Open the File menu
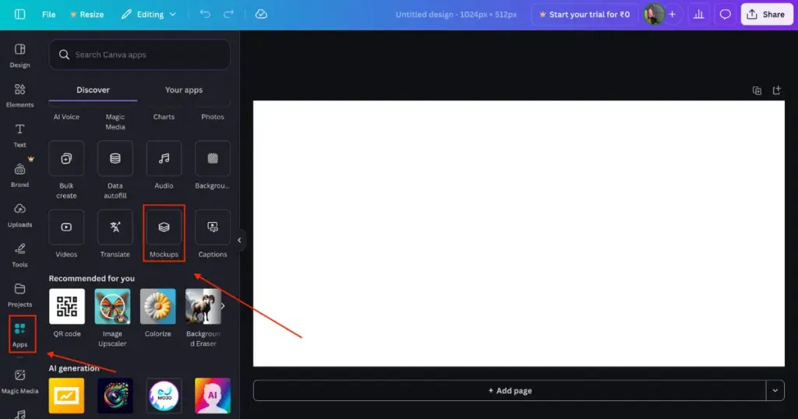 tap(49, 14)
